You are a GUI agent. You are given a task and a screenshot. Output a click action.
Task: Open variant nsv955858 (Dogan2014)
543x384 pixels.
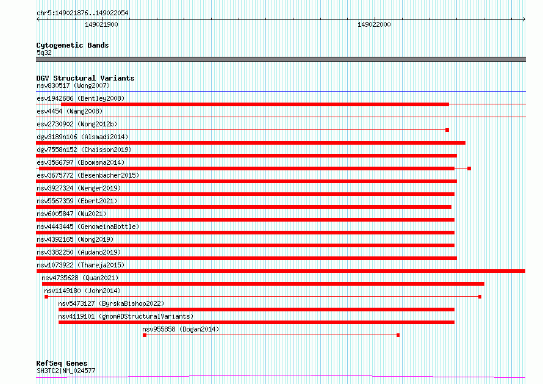tap(181, 329)
